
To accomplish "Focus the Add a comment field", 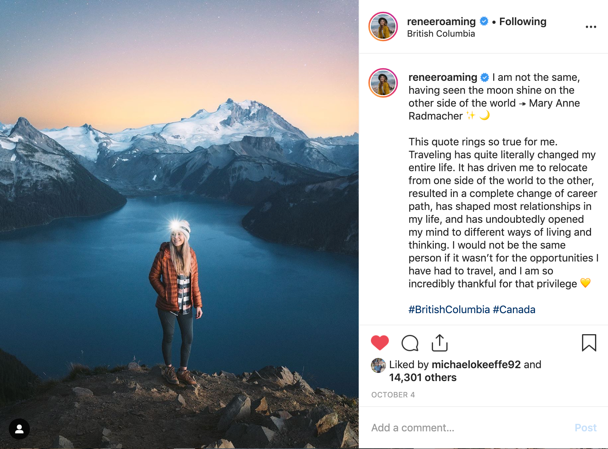I will tap(469, 428).
